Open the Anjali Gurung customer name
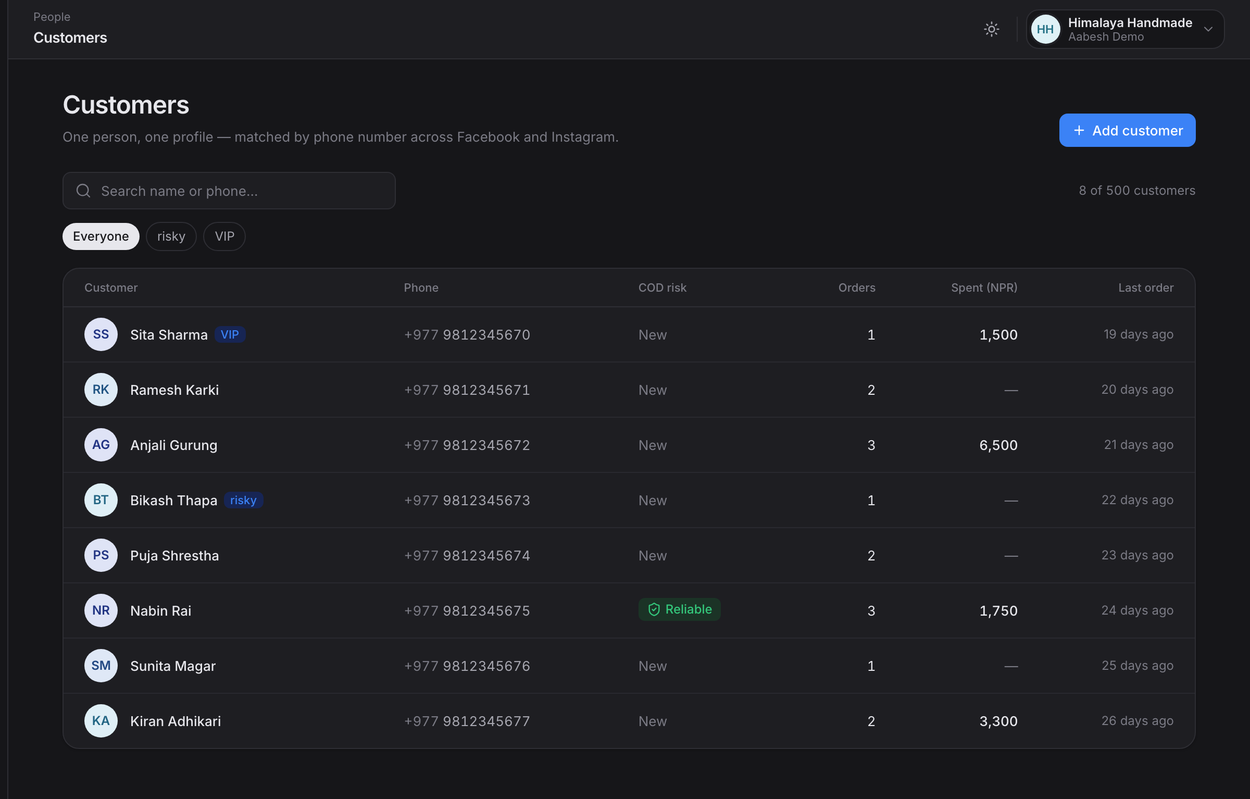This screenshot has width=1250, height=799. [174, 445]
